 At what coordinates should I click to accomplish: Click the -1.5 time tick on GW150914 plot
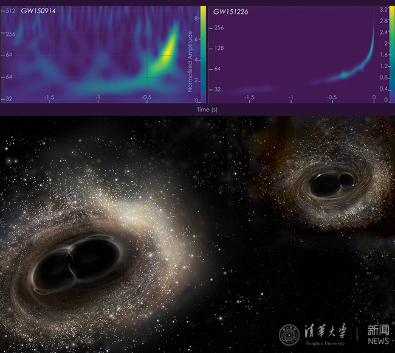(x=49, y=97)
